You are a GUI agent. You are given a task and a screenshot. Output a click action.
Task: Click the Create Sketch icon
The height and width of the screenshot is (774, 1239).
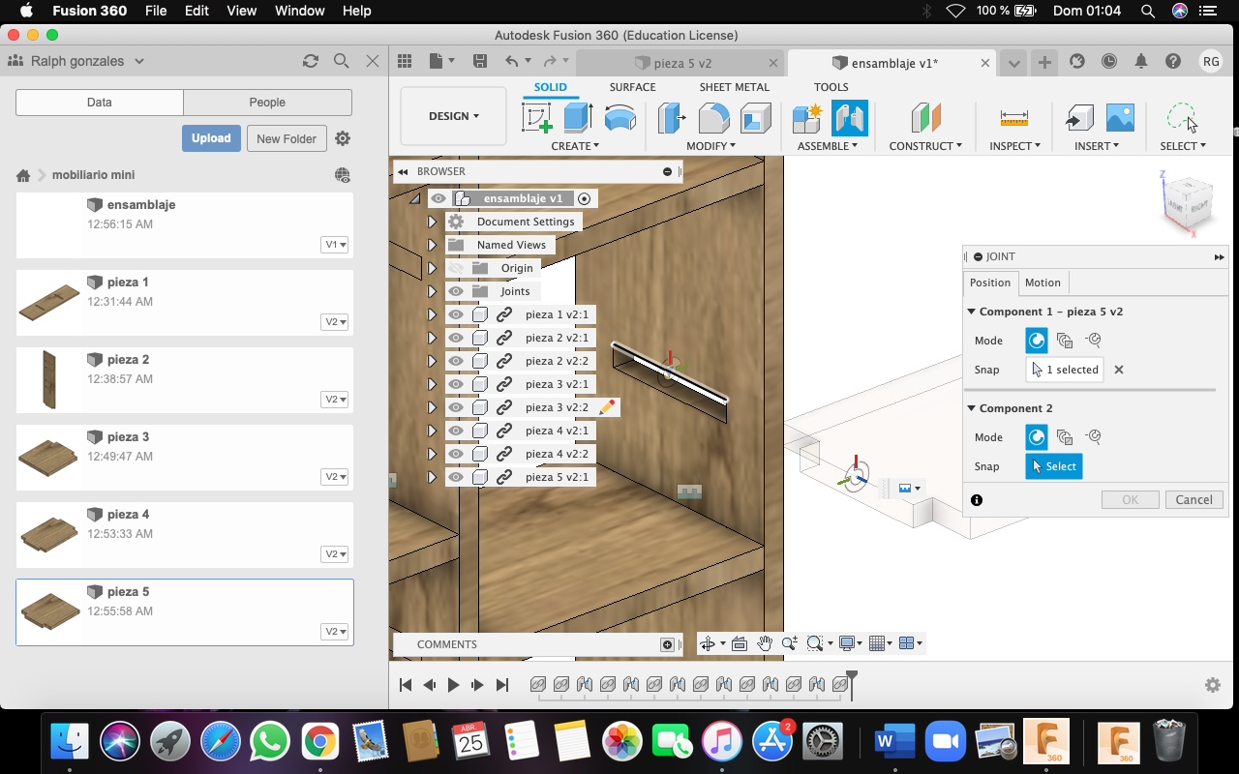536,118
